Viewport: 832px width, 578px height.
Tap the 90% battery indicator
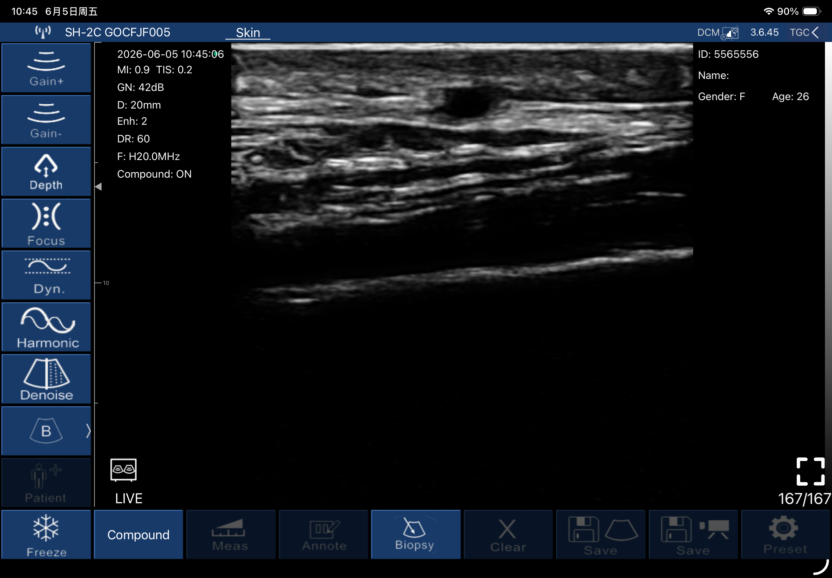799,12
